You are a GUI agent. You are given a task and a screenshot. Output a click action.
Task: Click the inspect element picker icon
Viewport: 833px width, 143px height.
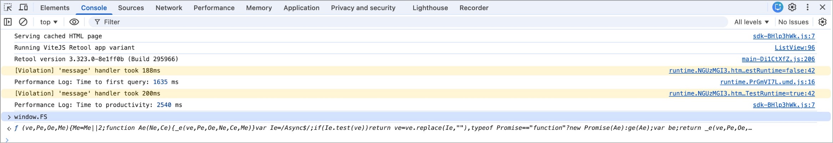point(8,7)
